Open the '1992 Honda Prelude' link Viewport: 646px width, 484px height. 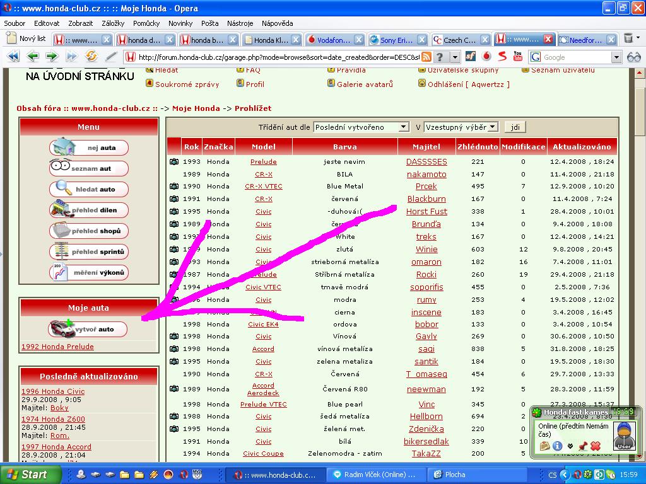(57, 347)
